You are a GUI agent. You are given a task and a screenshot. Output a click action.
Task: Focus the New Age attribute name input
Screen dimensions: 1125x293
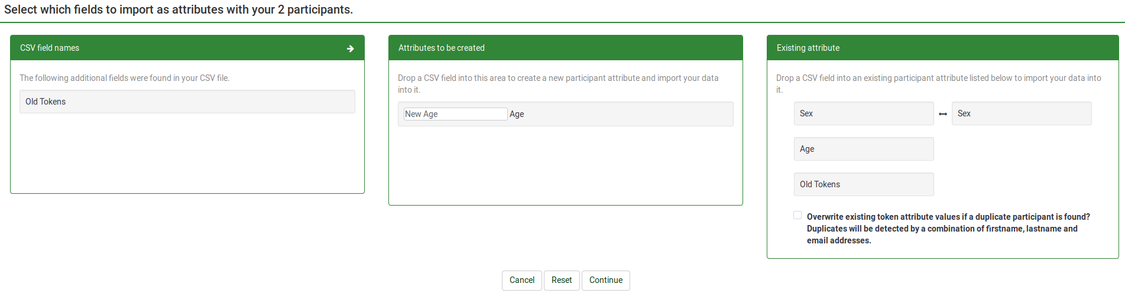(x=455, y=114)
